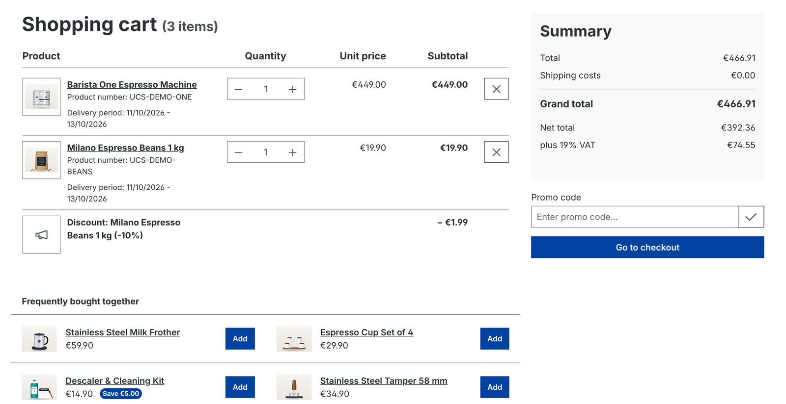Open Espresso Cup Set image

tap(294, 339)
